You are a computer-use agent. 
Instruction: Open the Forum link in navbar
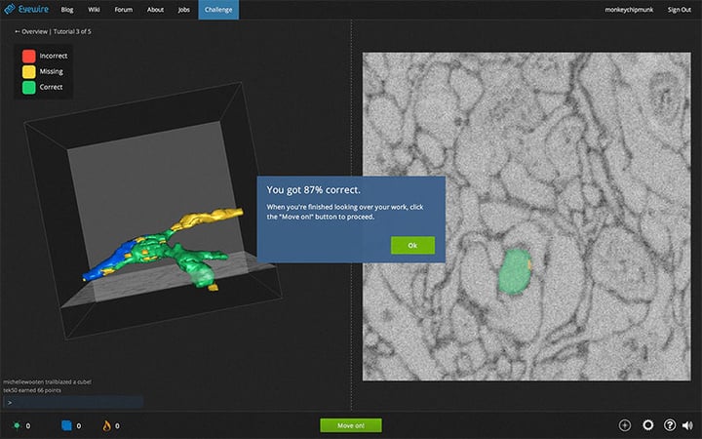pyautogui.click(x=123, y=10)
